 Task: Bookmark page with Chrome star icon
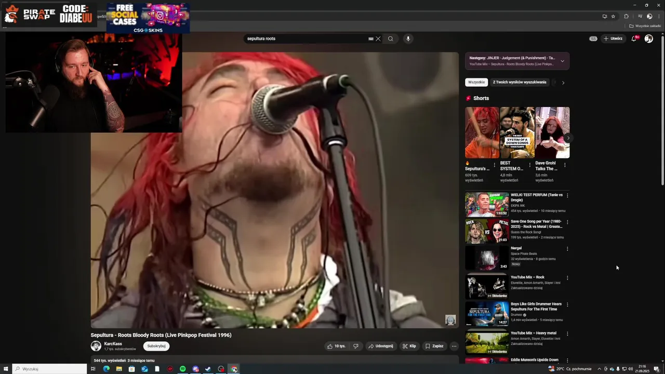coord(613,16)
